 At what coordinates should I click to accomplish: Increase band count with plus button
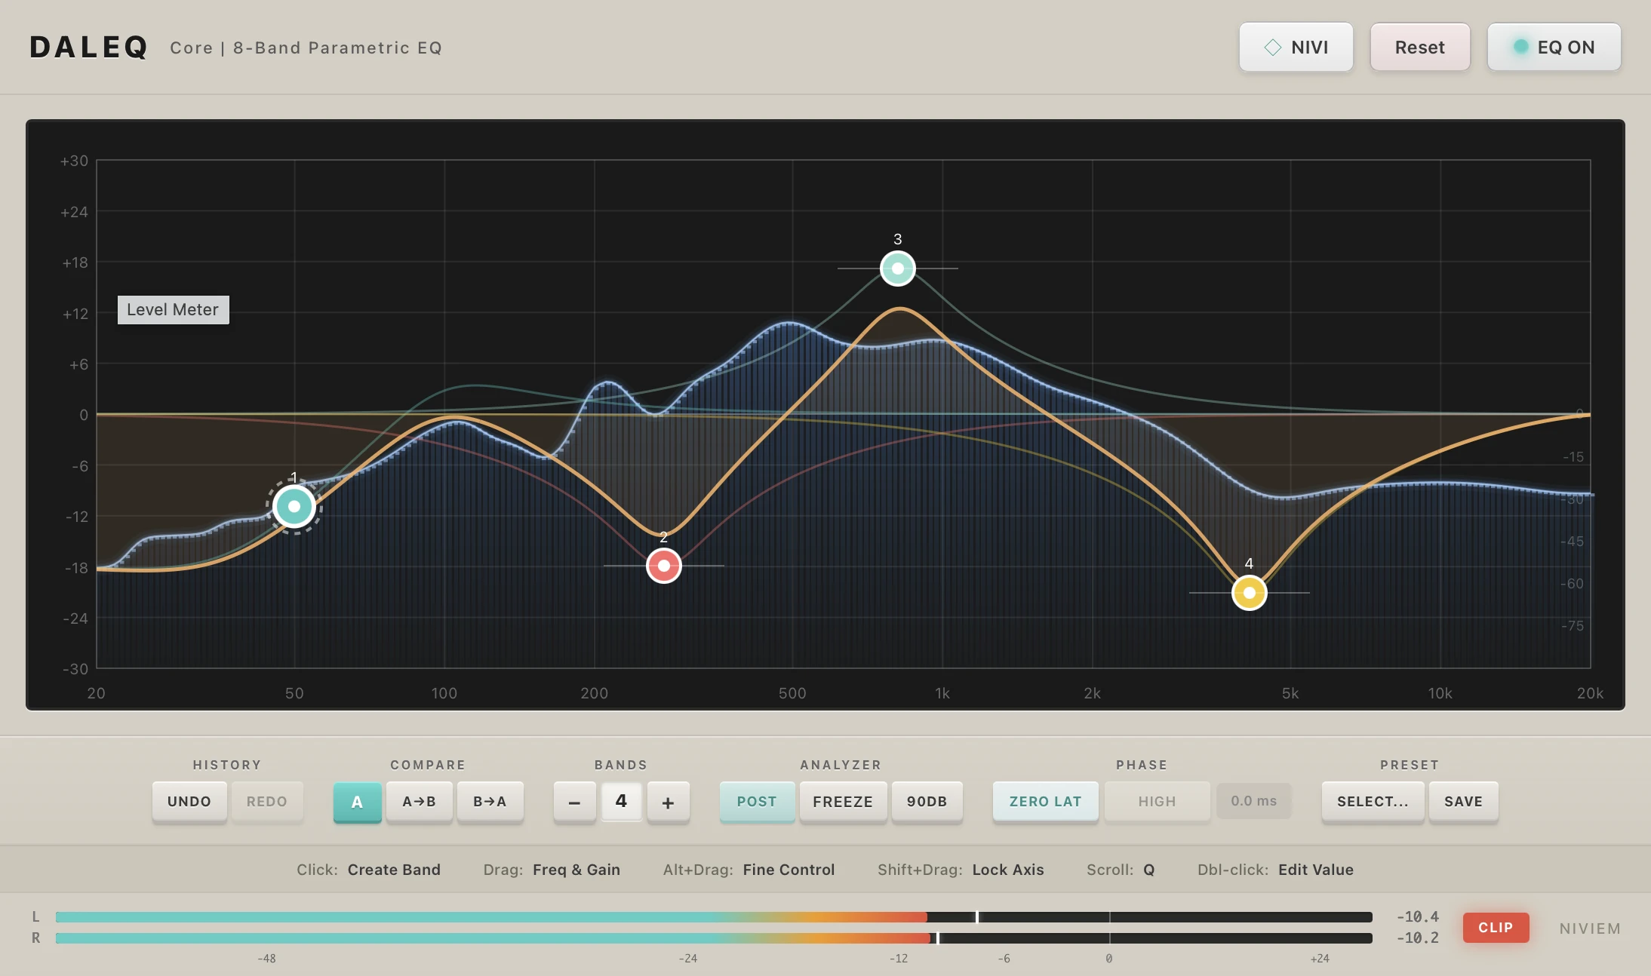[669, 802]
